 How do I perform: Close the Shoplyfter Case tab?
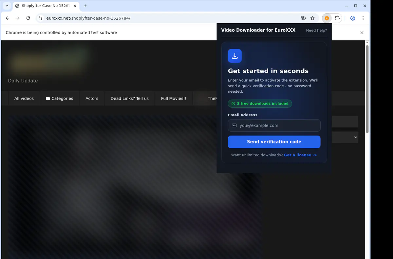(x=74, y=6)
